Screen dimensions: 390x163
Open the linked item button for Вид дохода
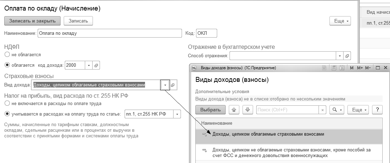(x=173, y=85)
